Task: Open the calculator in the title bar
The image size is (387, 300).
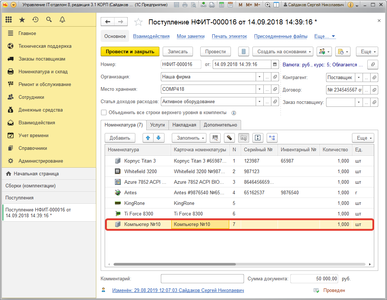Action: coord(222,5)
